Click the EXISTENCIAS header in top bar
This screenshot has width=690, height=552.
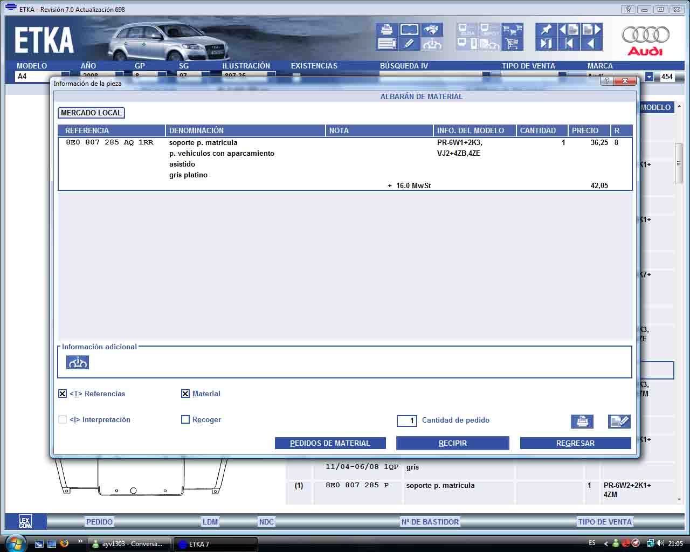[314, 66]
